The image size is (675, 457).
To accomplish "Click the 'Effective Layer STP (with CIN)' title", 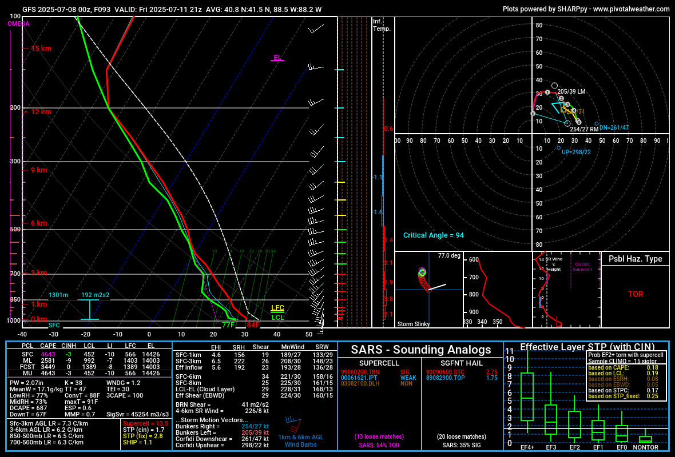I will [x=587, y=347].
